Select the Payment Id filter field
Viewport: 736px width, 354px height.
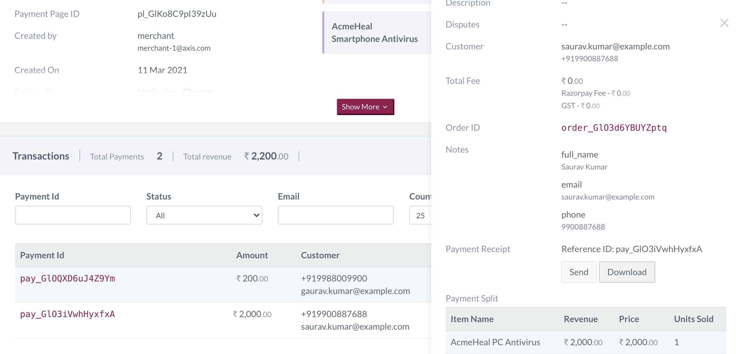tap(73, 215)
